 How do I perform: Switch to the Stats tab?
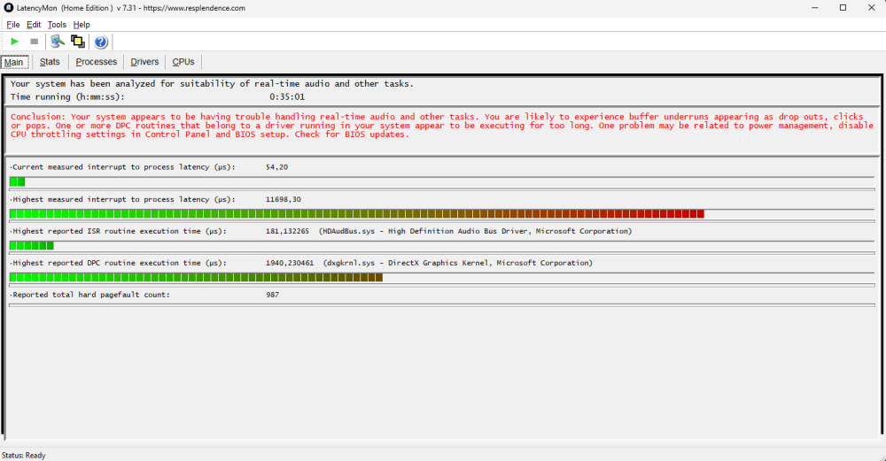pyautogui.click(x=50, y=62)
